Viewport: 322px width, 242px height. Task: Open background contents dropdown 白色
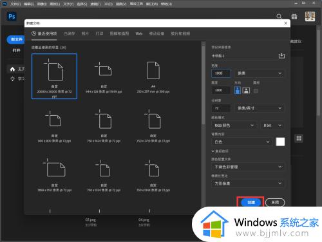pyautogui.click(x=242, y=142)
